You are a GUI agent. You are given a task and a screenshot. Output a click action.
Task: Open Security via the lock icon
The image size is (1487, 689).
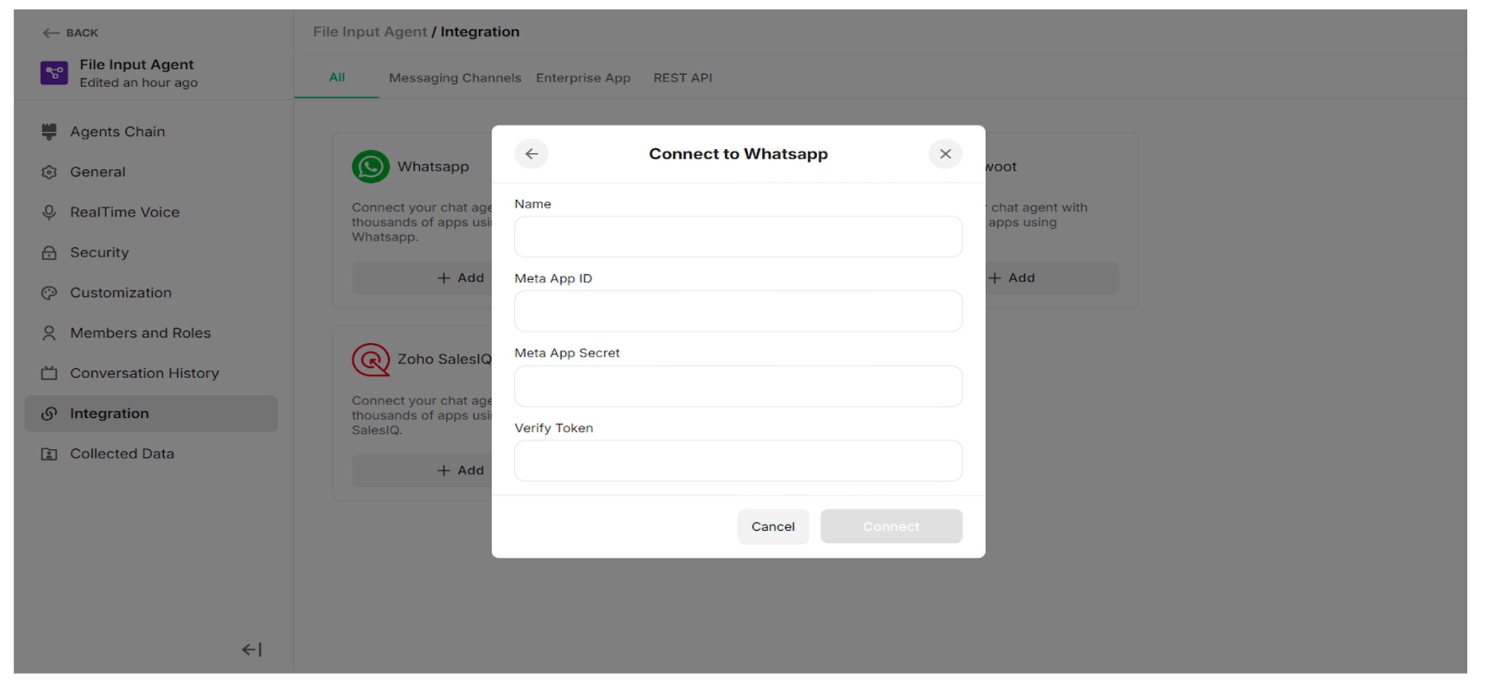click(49, 252)
